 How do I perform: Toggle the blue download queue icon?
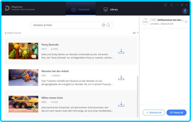[185, 11]
